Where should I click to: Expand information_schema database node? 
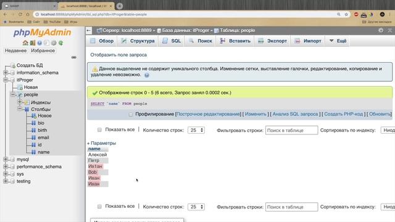6,73
